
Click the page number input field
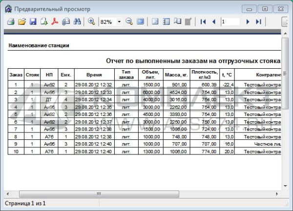(x=230, y=22)
